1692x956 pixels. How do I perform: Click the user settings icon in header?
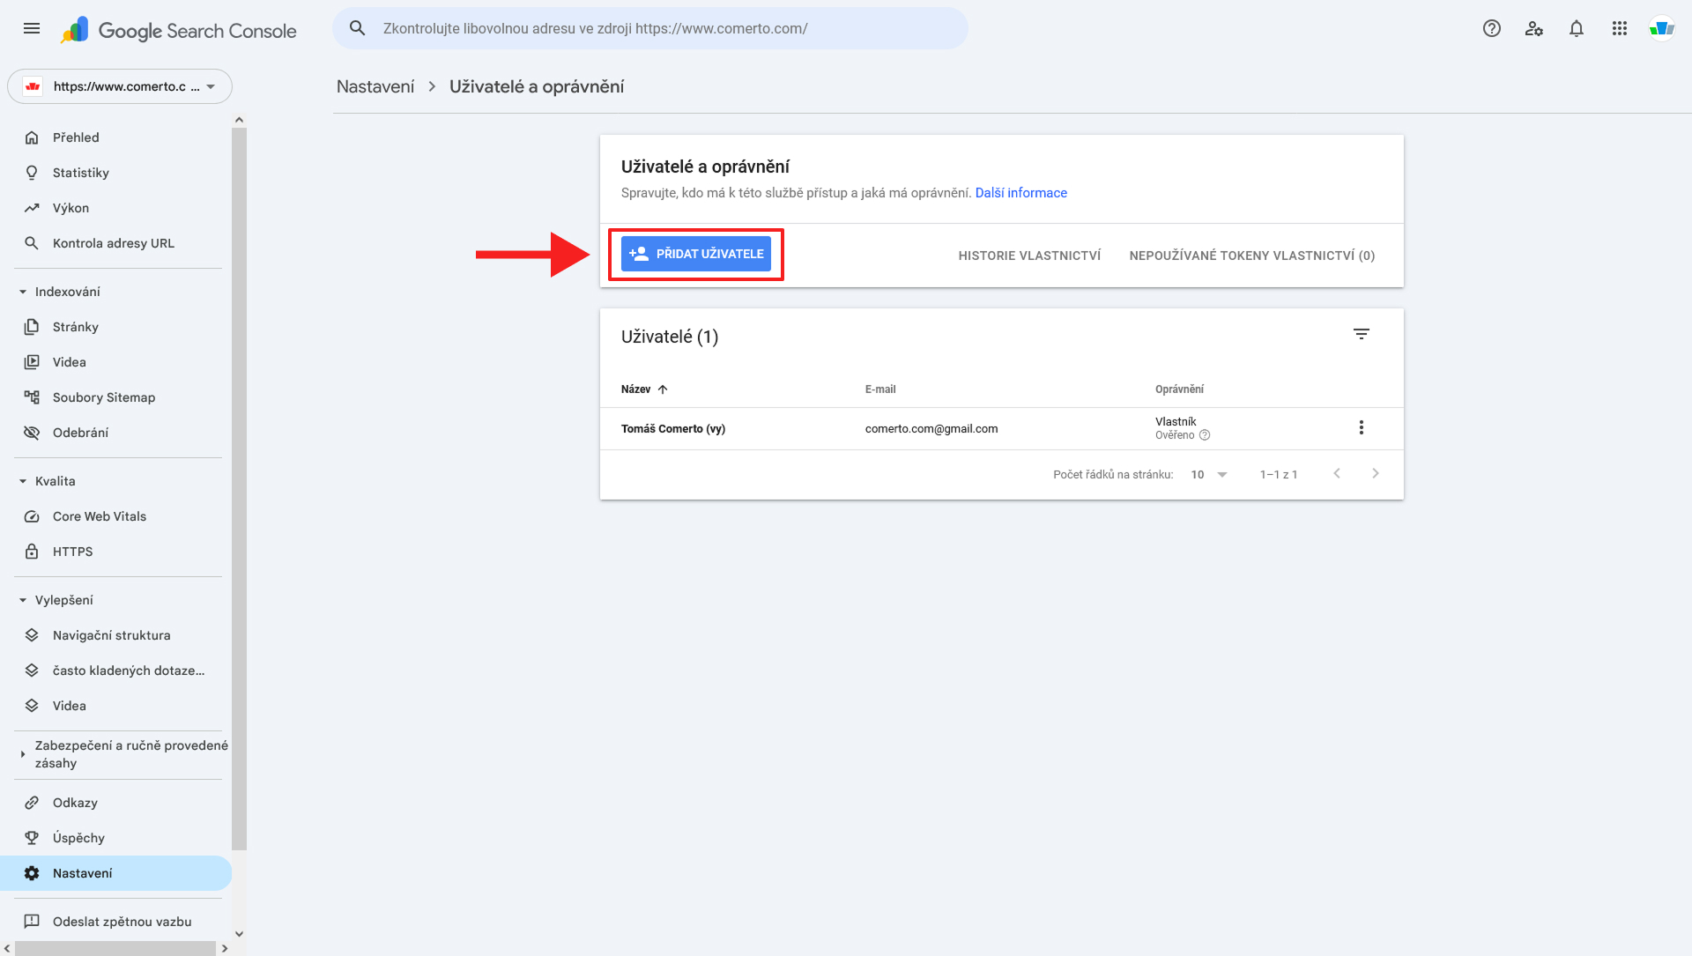pyautogui.click(x=1533, y=29)
